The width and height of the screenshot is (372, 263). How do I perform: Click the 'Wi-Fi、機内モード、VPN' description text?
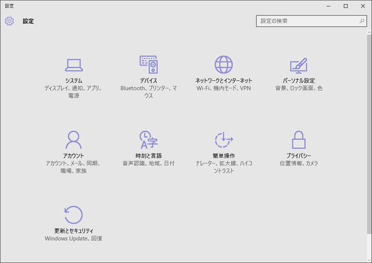point(224,88)
